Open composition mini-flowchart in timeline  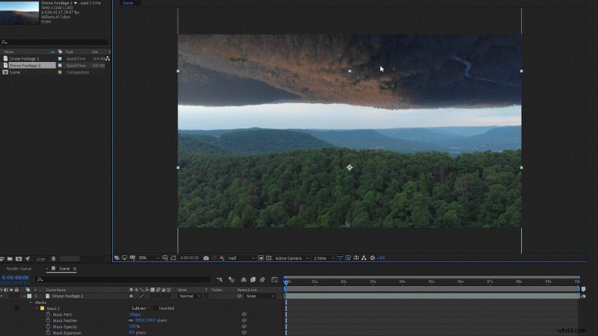click(219, 279)
